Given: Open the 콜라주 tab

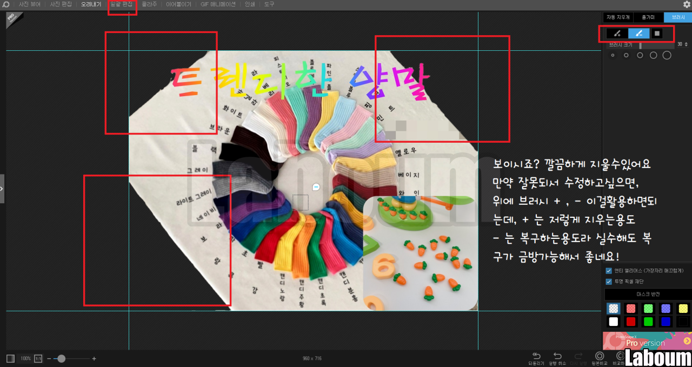Looking at the screenshot, I should tap(149, 4).
